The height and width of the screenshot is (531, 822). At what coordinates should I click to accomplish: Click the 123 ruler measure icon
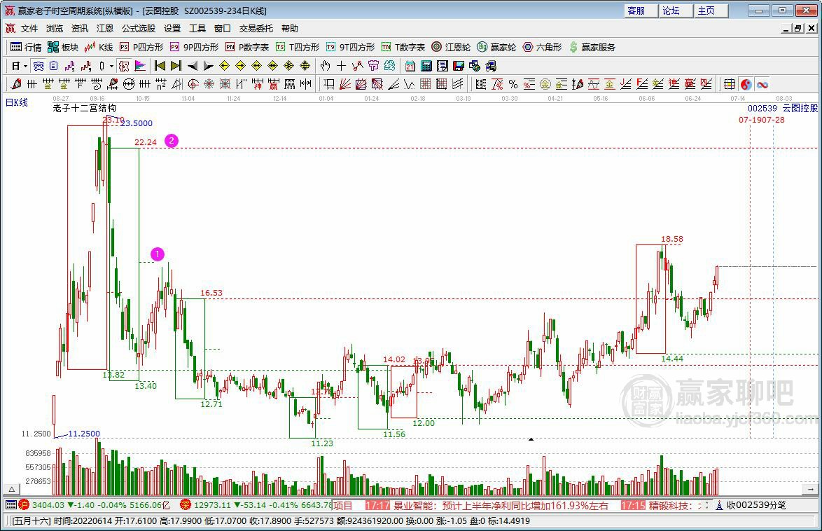click(x=290, y=84)
